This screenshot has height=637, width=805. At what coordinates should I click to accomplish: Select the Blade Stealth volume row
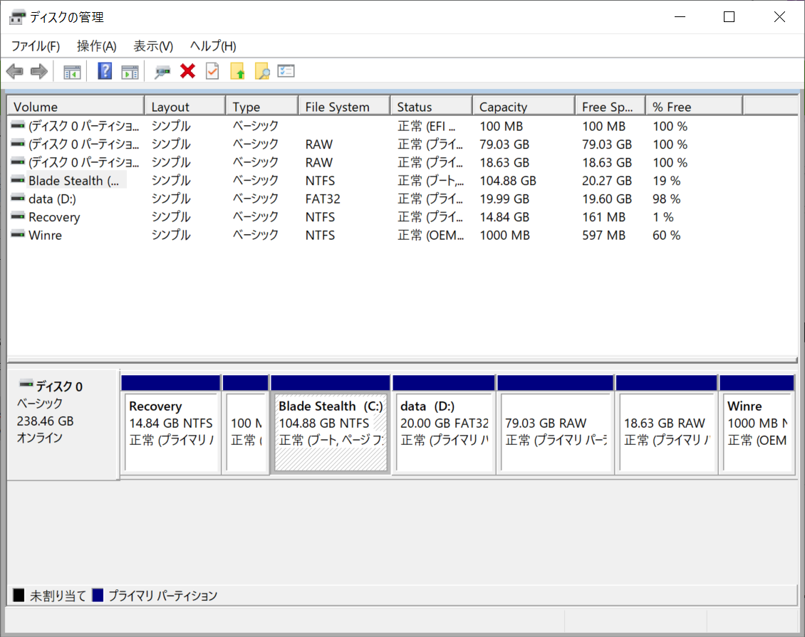coord(402,181)
